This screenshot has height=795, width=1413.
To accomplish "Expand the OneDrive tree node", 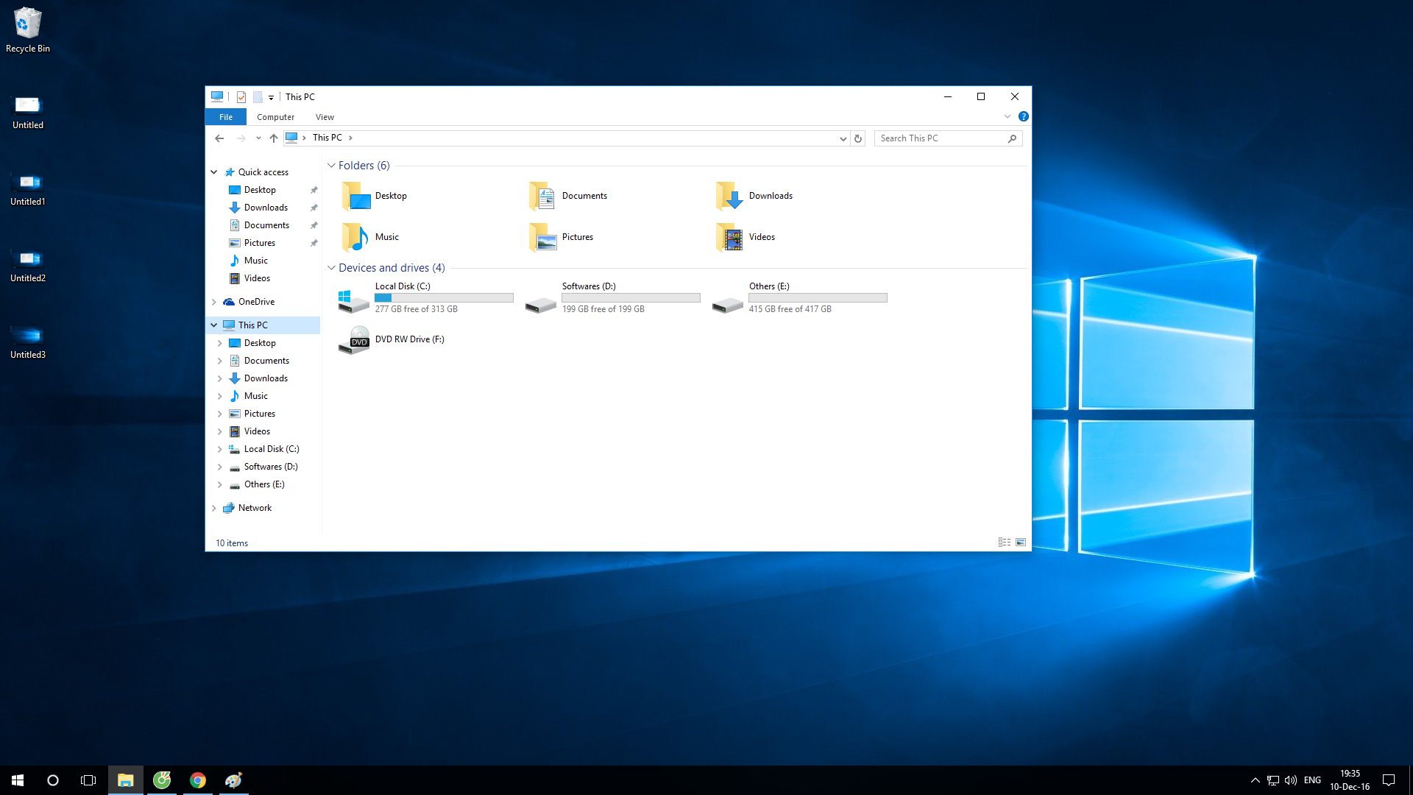I will (x=214, y=302).
